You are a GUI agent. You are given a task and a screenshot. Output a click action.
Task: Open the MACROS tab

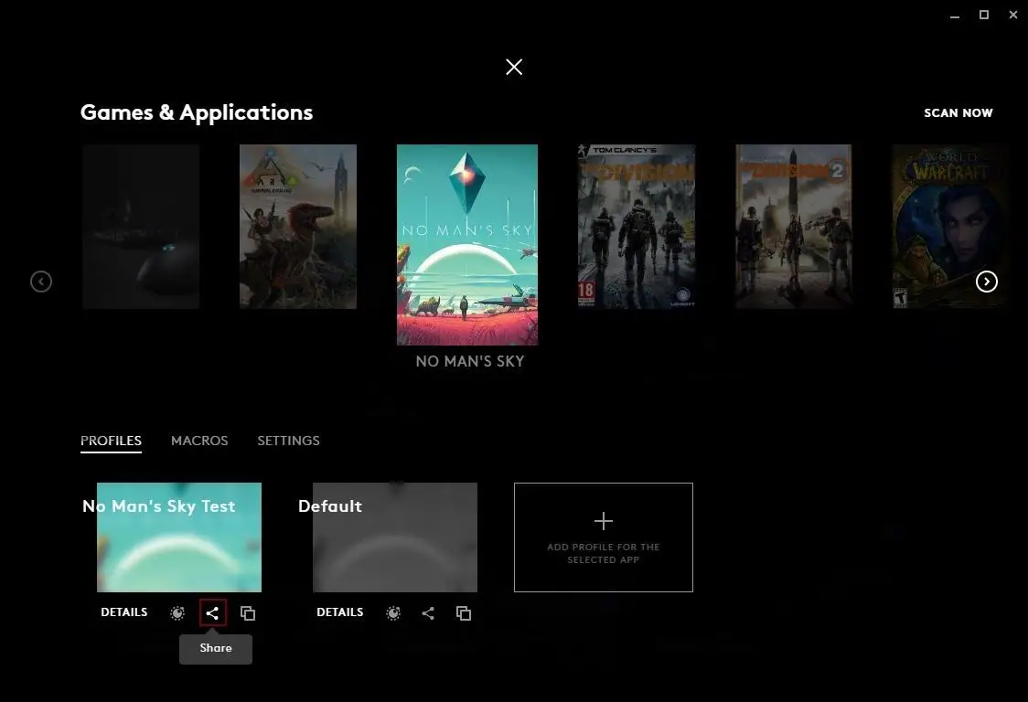[x=199, y=441]
